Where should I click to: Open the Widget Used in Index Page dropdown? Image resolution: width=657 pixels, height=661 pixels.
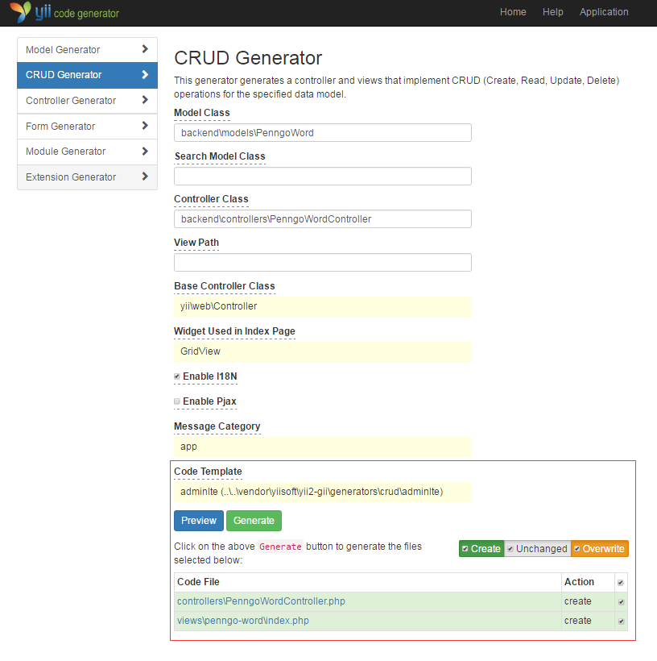click(323, 351)
